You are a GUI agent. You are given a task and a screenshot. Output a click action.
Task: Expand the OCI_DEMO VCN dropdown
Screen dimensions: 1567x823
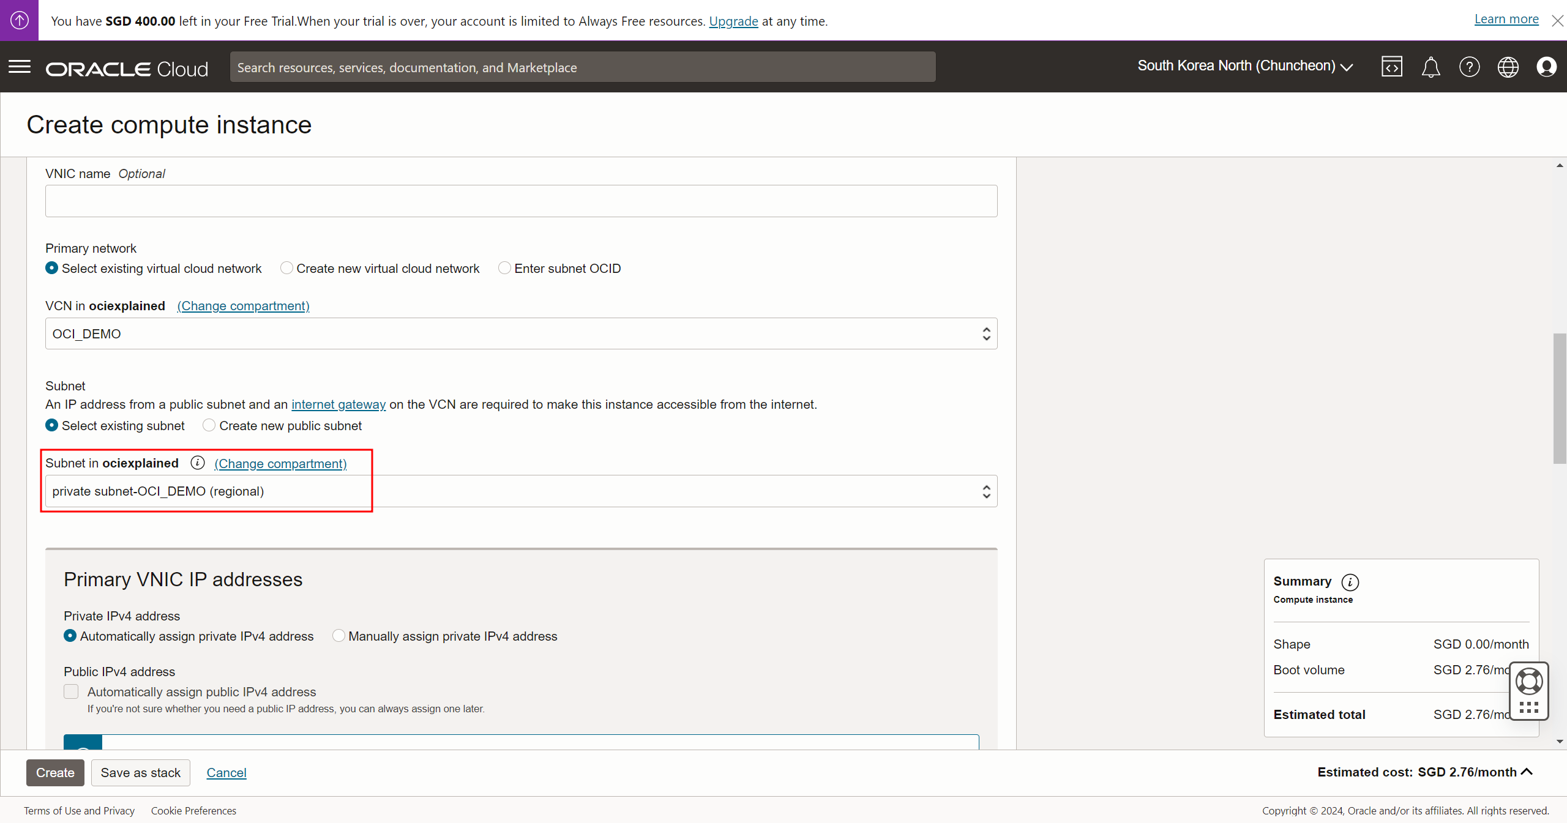[x=521, y=333]
